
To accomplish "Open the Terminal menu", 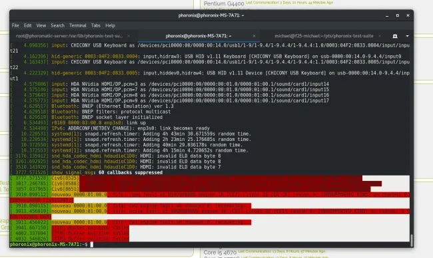I will tap(77, 25).
